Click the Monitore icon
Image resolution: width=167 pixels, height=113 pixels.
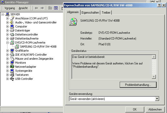[12, 63]
